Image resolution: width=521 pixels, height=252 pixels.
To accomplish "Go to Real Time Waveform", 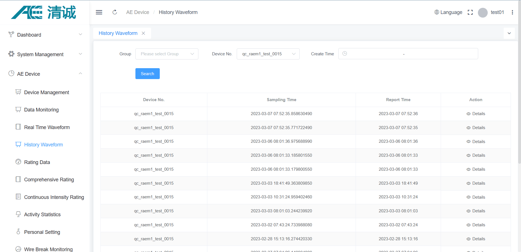I will coord(47,127).
